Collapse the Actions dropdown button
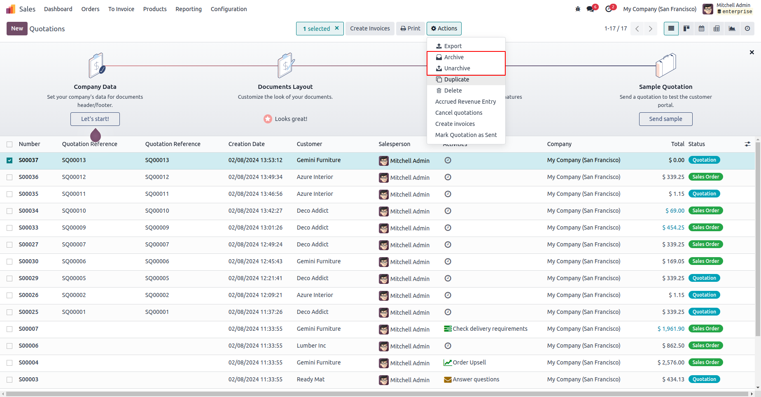761x397 pixels. [444, 28]
